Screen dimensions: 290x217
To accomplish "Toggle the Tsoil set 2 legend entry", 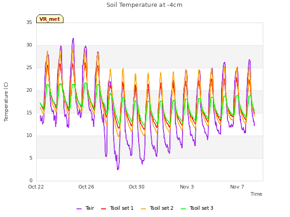I will (157, 208).
